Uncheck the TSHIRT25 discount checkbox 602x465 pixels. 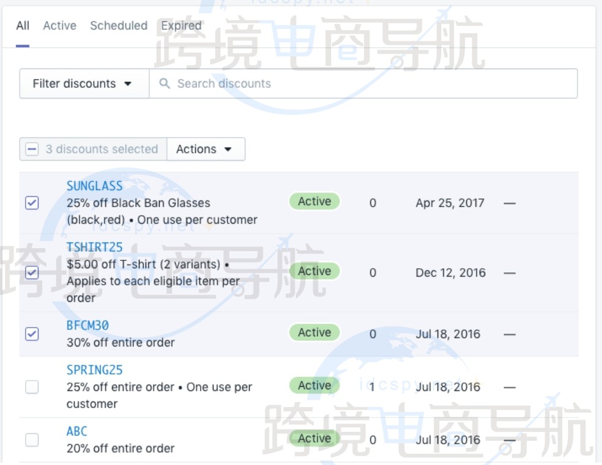coord(32,273)
